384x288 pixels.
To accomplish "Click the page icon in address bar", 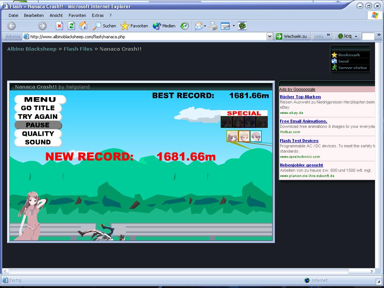I will click(26, 37).
